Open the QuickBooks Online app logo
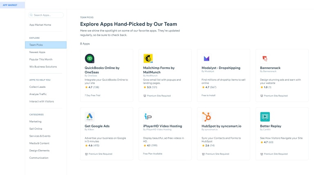Screen dimensions: 314x175 (x=90, y=58)
